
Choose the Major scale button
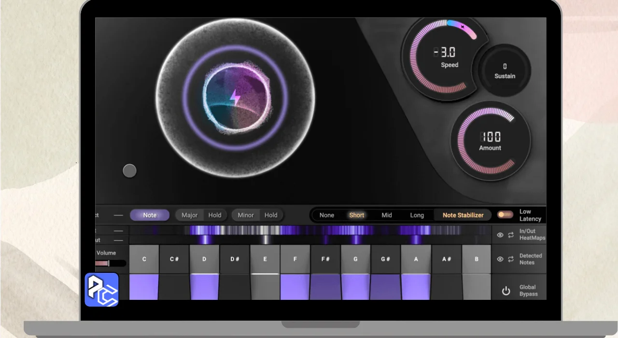coord(189,215)
